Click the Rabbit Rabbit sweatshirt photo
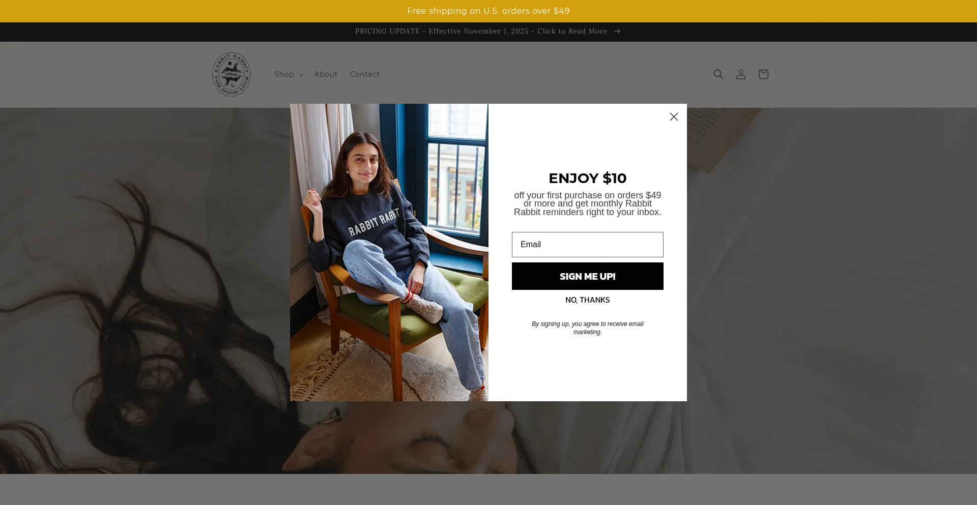The width and height of the screenshot is (977, 505). (x=389, y=252)
